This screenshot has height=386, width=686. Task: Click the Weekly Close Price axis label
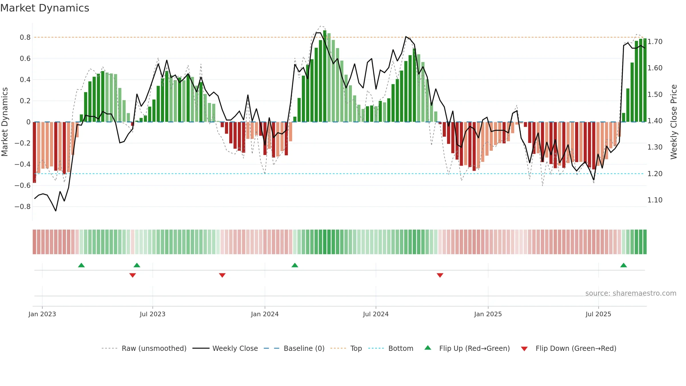[674, 122]
